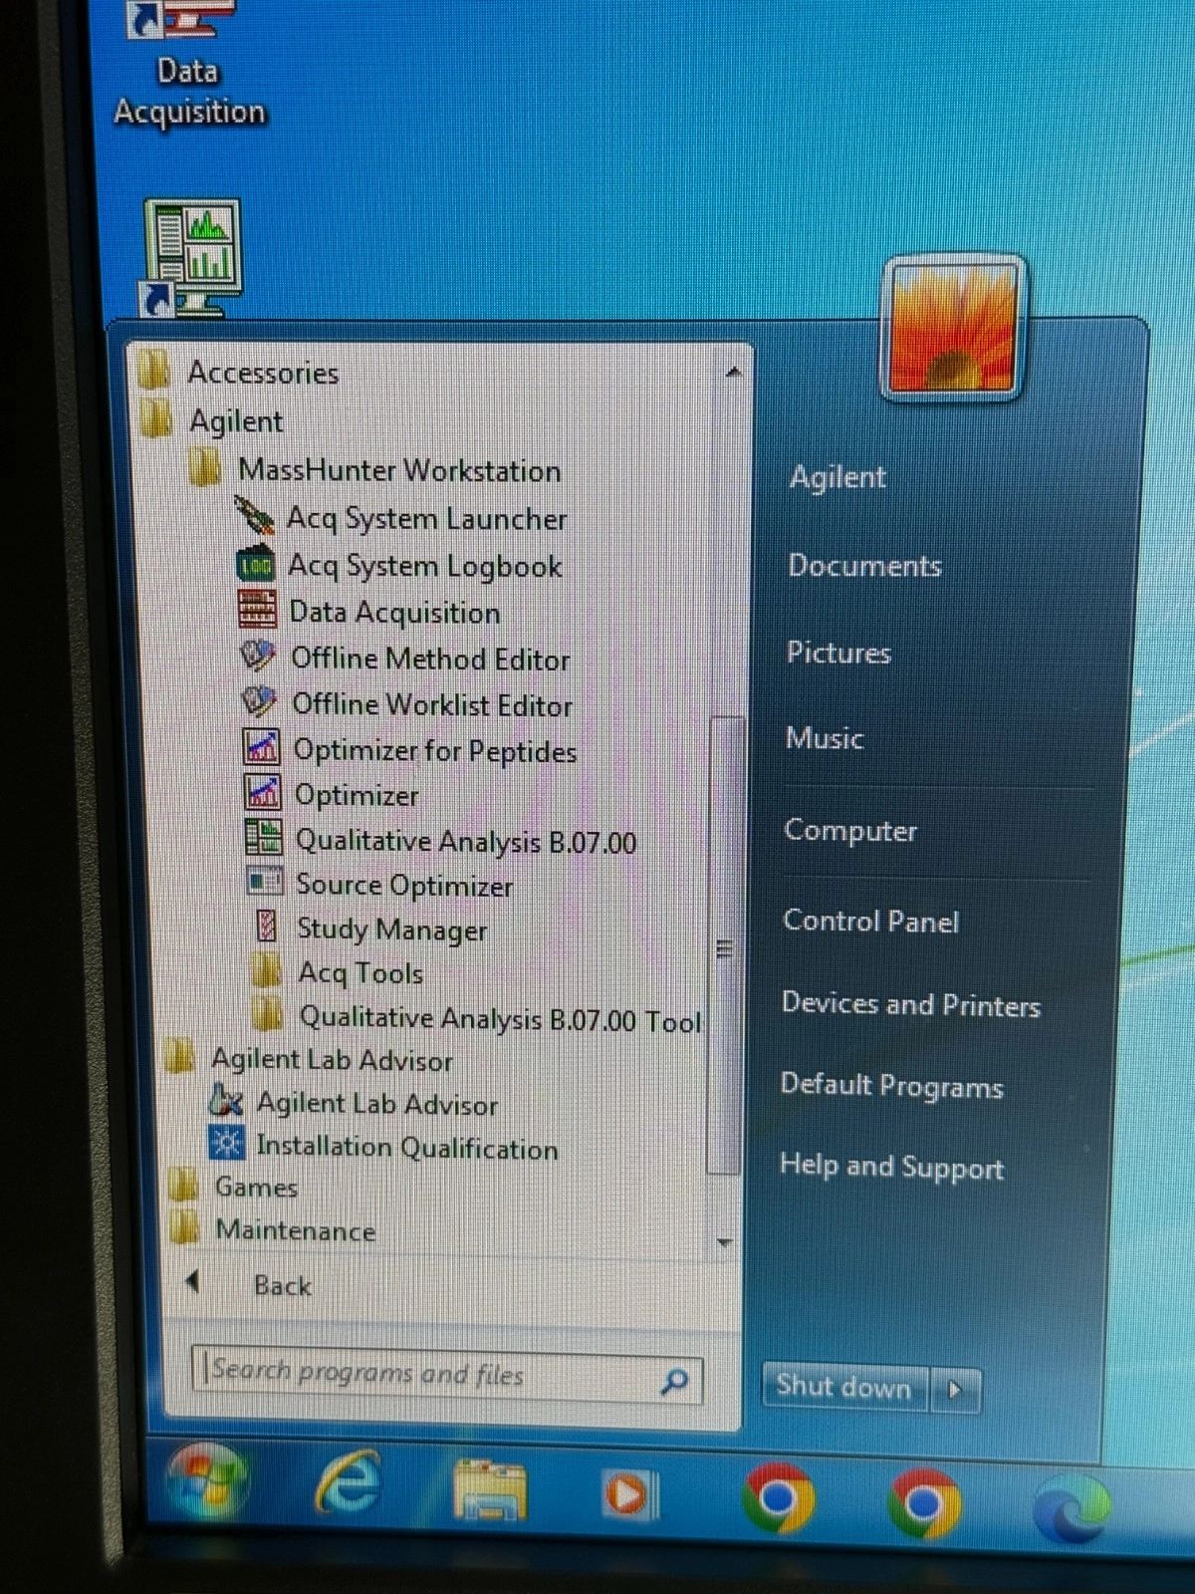Open Offline Method Editor icon
Viewport: 1195px width, 1594px height.
(x=259, y=658)
